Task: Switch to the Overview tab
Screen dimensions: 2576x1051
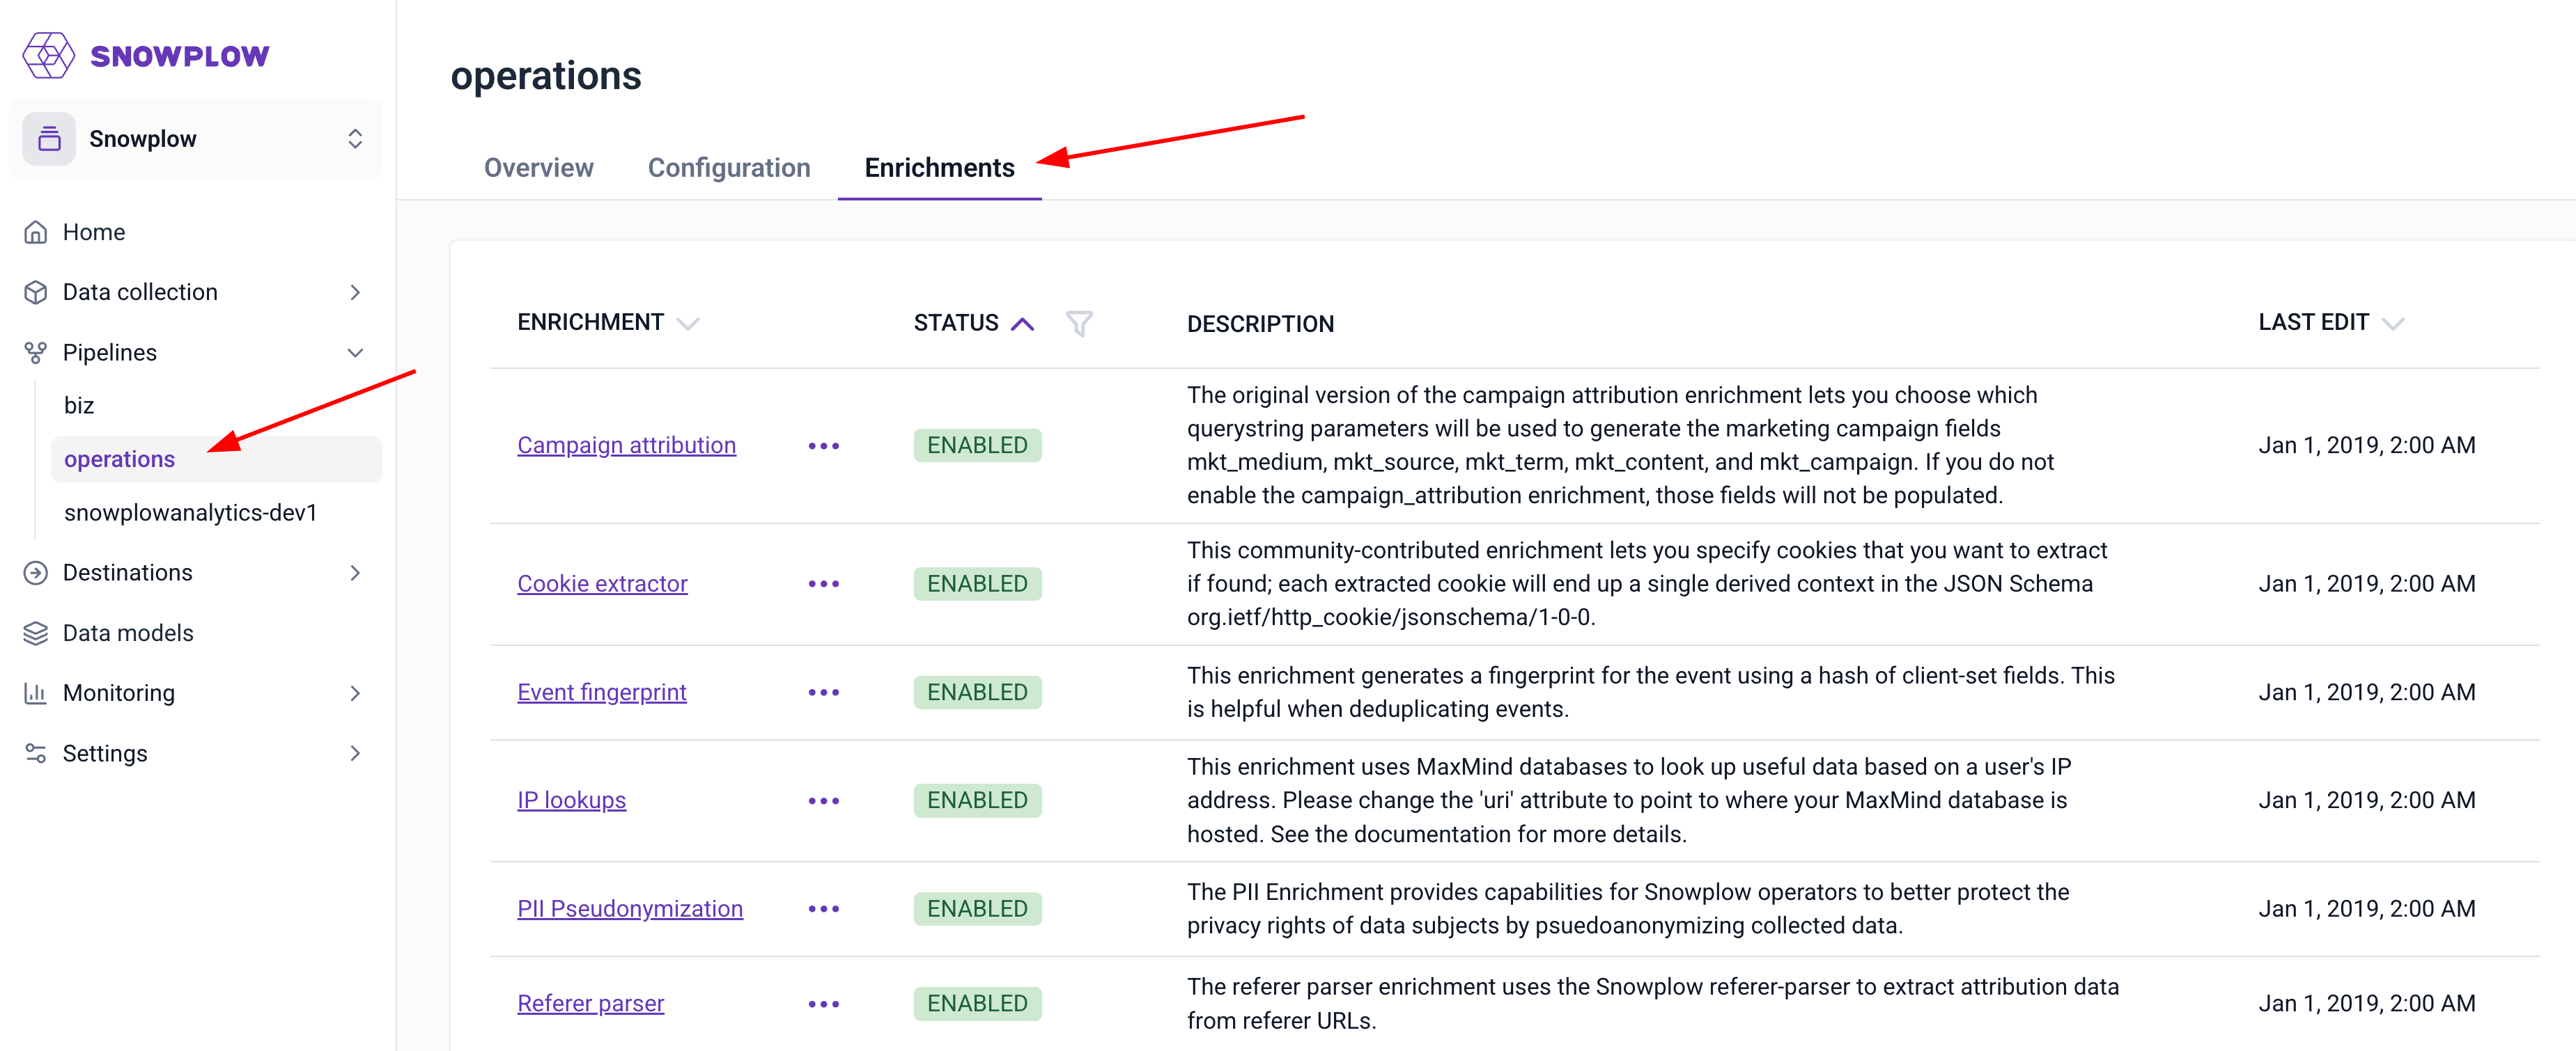Action: [538, 168]
